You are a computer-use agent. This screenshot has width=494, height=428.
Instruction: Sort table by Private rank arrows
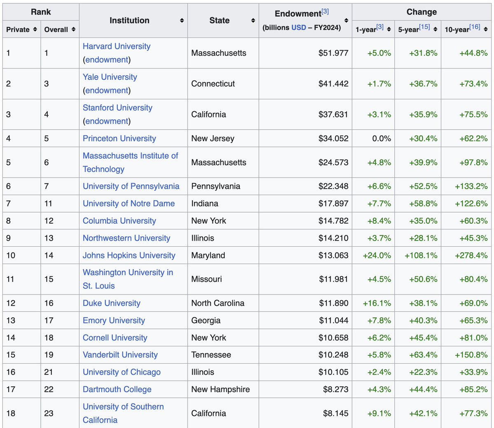click(x=35, y=30)
